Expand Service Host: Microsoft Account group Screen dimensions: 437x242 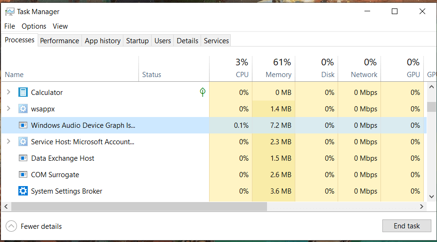click(8, 141)
